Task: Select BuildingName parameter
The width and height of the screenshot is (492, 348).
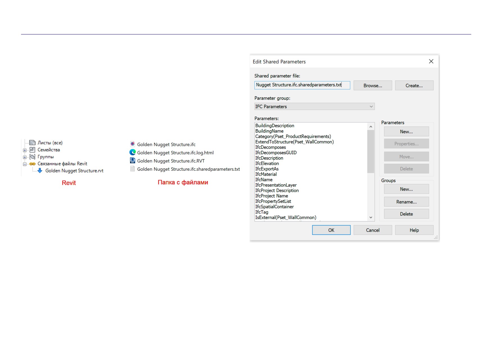Action: tap(269, 131)
